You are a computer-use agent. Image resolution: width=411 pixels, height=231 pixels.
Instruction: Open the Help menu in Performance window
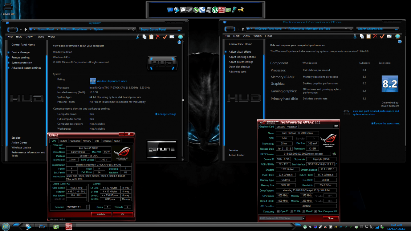[x=269, y=36]
